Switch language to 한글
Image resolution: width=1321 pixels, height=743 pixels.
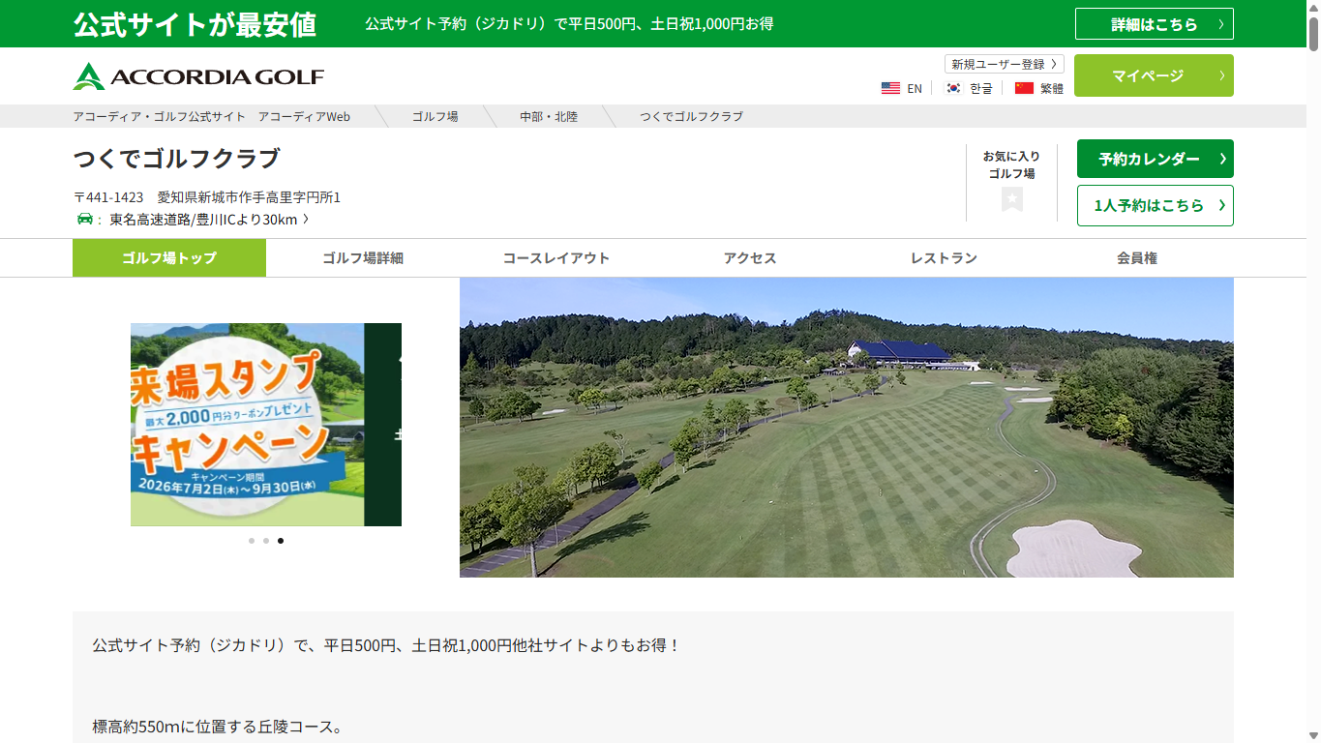point(981,88)
